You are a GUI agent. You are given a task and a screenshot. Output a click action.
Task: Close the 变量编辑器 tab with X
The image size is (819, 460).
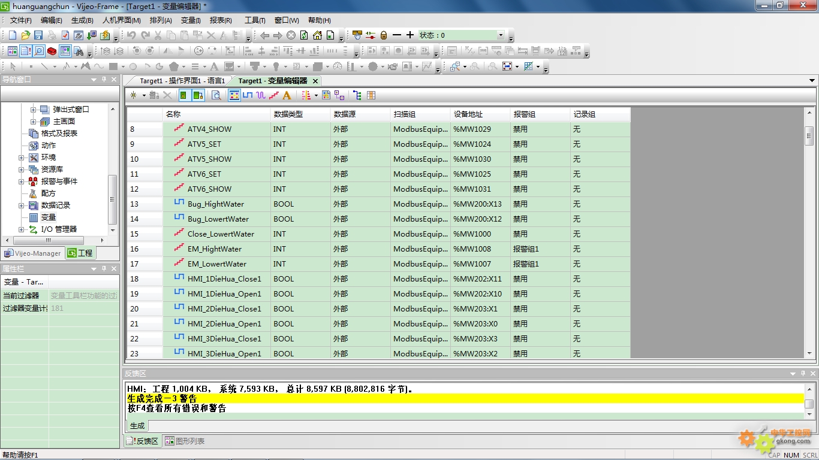pyautogui.click(x=315, y=81)
